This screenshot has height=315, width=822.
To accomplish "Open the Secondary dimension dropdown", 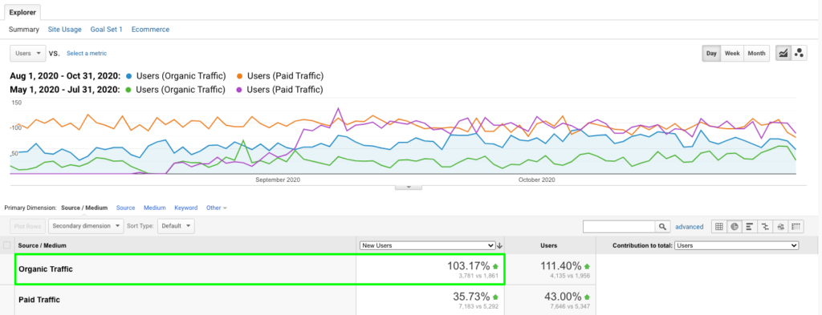I will (86, 226).
